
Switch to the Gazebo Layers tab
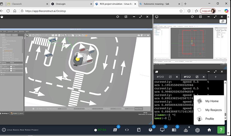pyautogui.click(x=15, y=35)
